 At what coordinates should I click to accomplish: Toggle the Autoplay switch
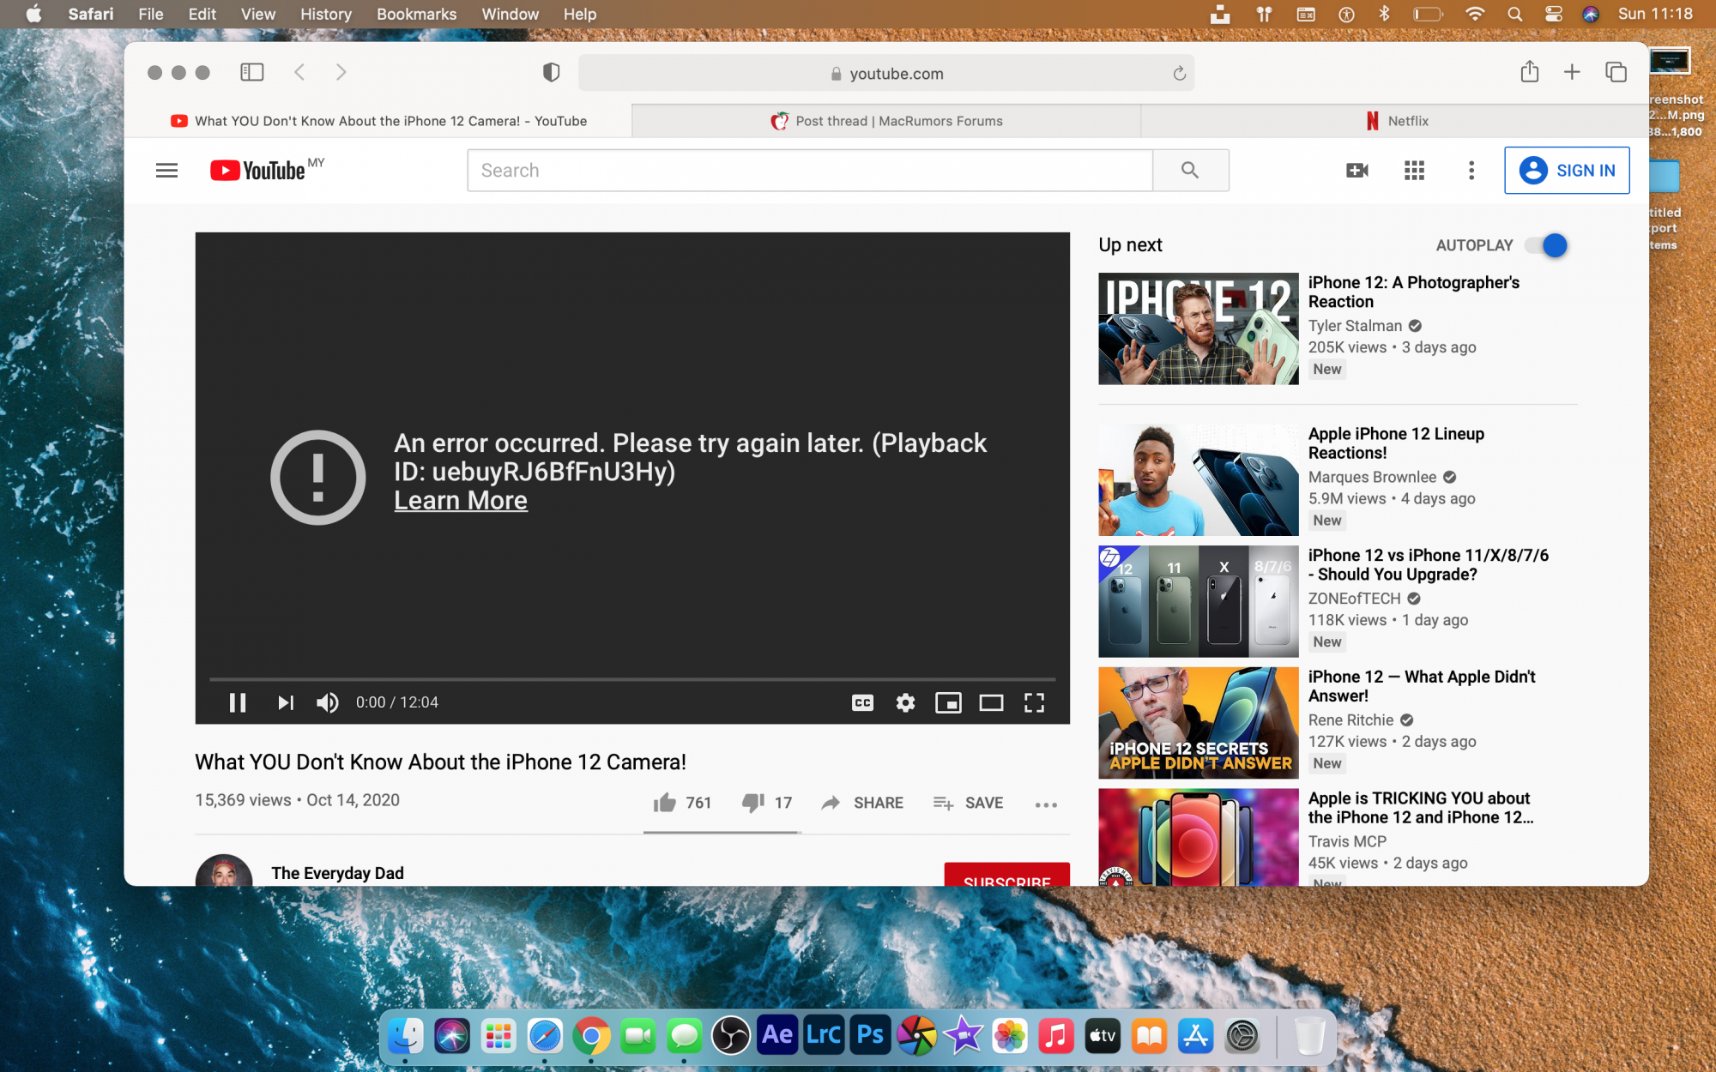[x=1546, y=245]
